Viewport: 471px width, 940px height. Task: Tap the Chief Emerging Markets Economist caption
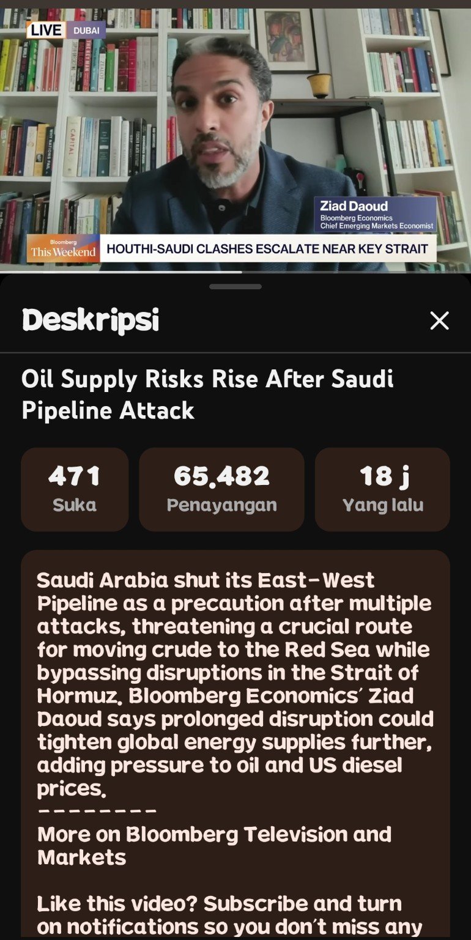coord(377,226)
